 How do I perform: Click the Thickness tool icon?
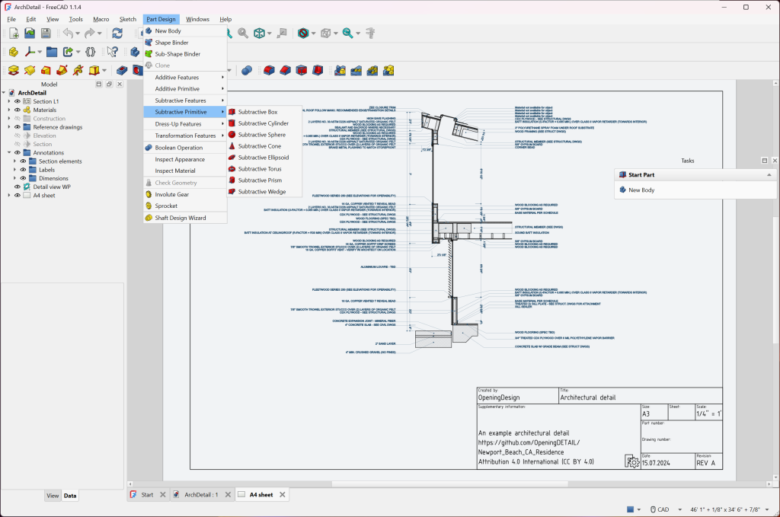tap(318, 71)
